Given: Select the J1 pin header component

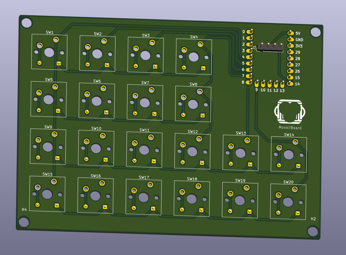Looking at the screenshot, I should click(x=270, y=48).
